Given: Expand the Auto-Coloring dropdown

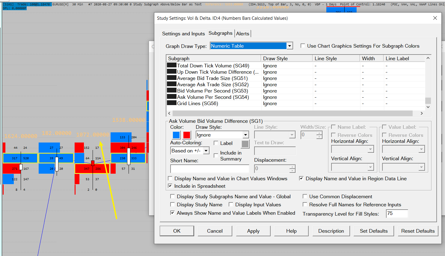Looking at the screenshot, I should click(206, 151).
